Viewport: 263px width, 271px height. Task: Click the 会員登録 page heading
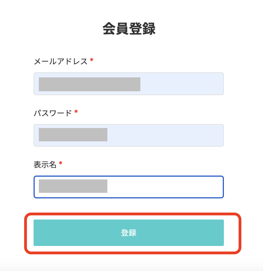click(129, 29)
